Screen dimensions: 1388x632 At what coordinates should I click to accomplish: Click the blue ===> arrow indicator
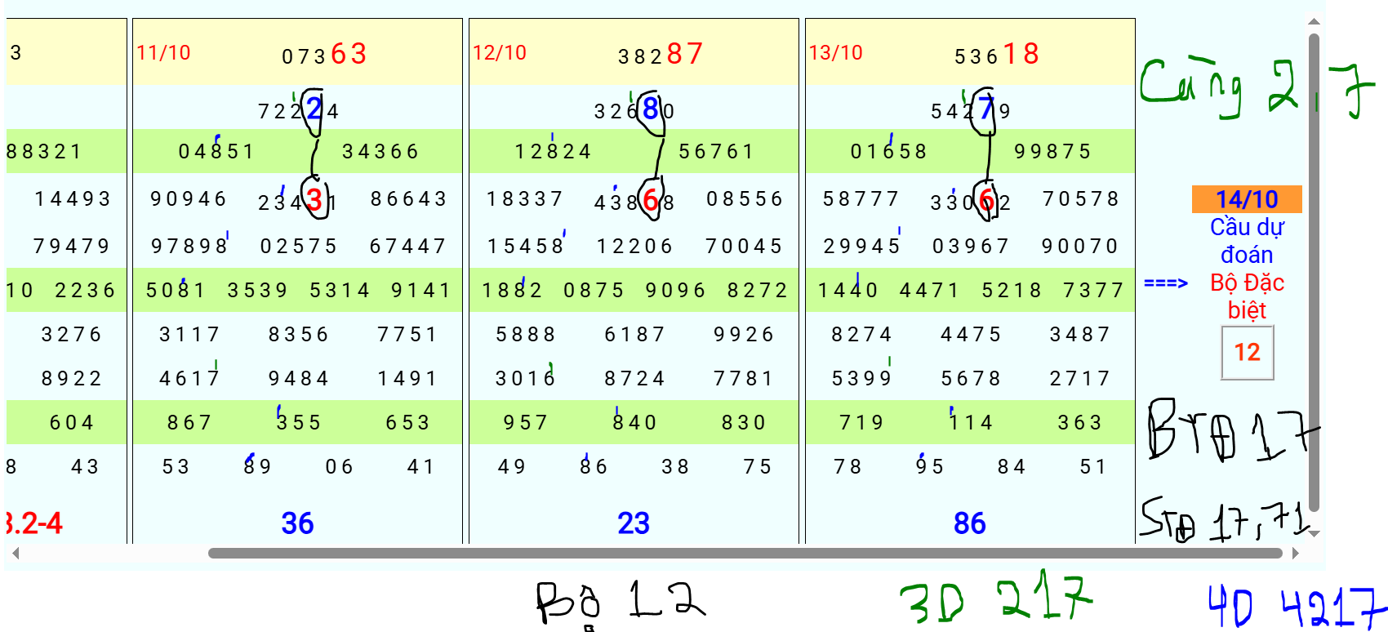(x=1166, y=283)
